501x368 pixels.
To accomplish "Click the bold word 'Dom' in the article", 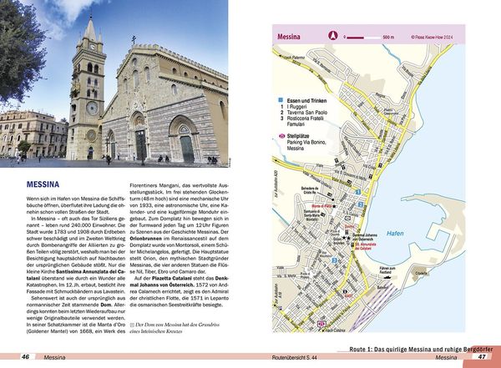I will click(105, 305).
